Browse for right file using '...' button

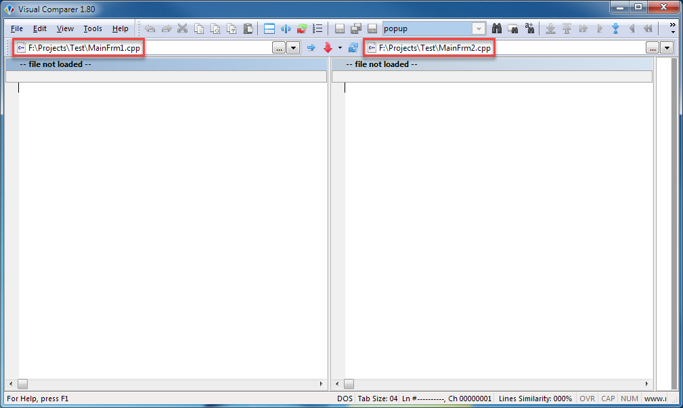coord(652,47)
